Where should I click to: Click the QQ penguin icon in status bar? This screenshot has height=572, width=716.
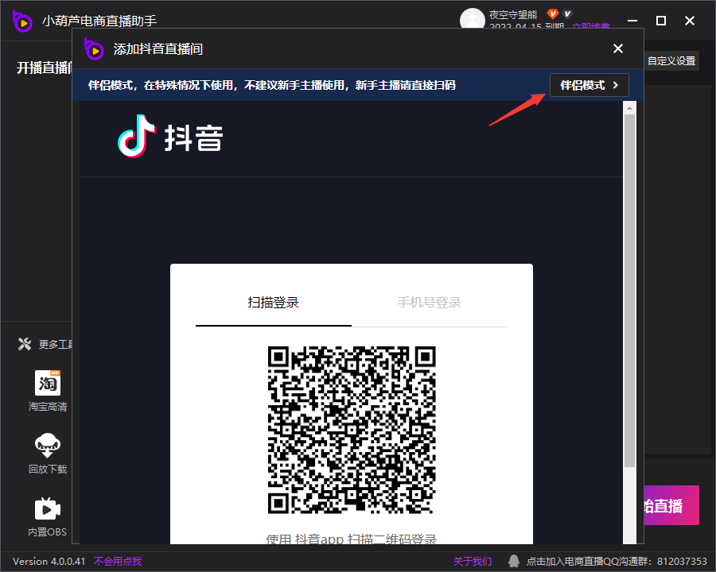click(515, 561)
